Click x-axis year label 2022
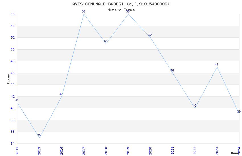The width and height of the screenshot is (242, 156). 195,151
